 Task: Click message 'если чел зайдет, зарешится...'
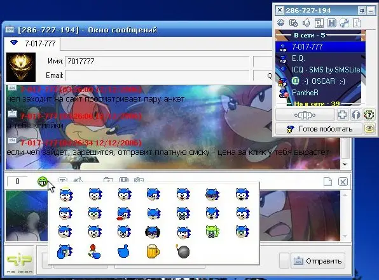click(x=168, y=152)
